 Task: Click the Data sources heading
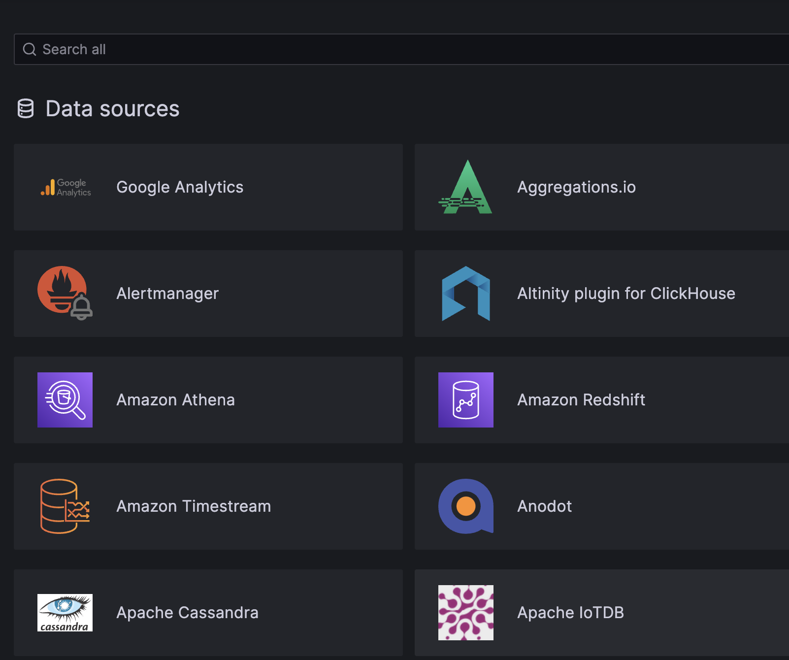pyautogui.click(x=112, y=108)
